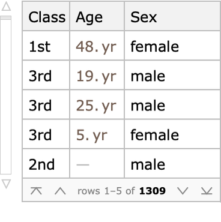Click the scrollbar down triangle arrow

click(6, 184)
